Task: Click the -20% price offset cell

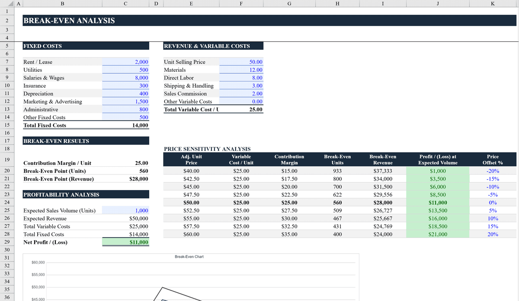Action: pos(493,171)
